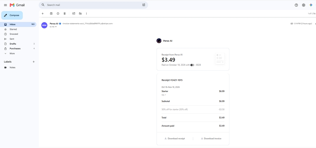Open the main menu hamburger icon
Image resolution: width=316 pixels, height=148 pixels.
coord(5,5)
